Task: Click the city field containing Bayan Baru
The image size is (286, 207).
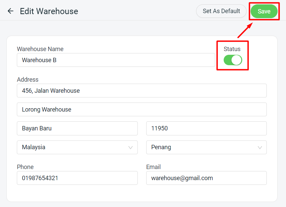Action: [x=77, y=128]
